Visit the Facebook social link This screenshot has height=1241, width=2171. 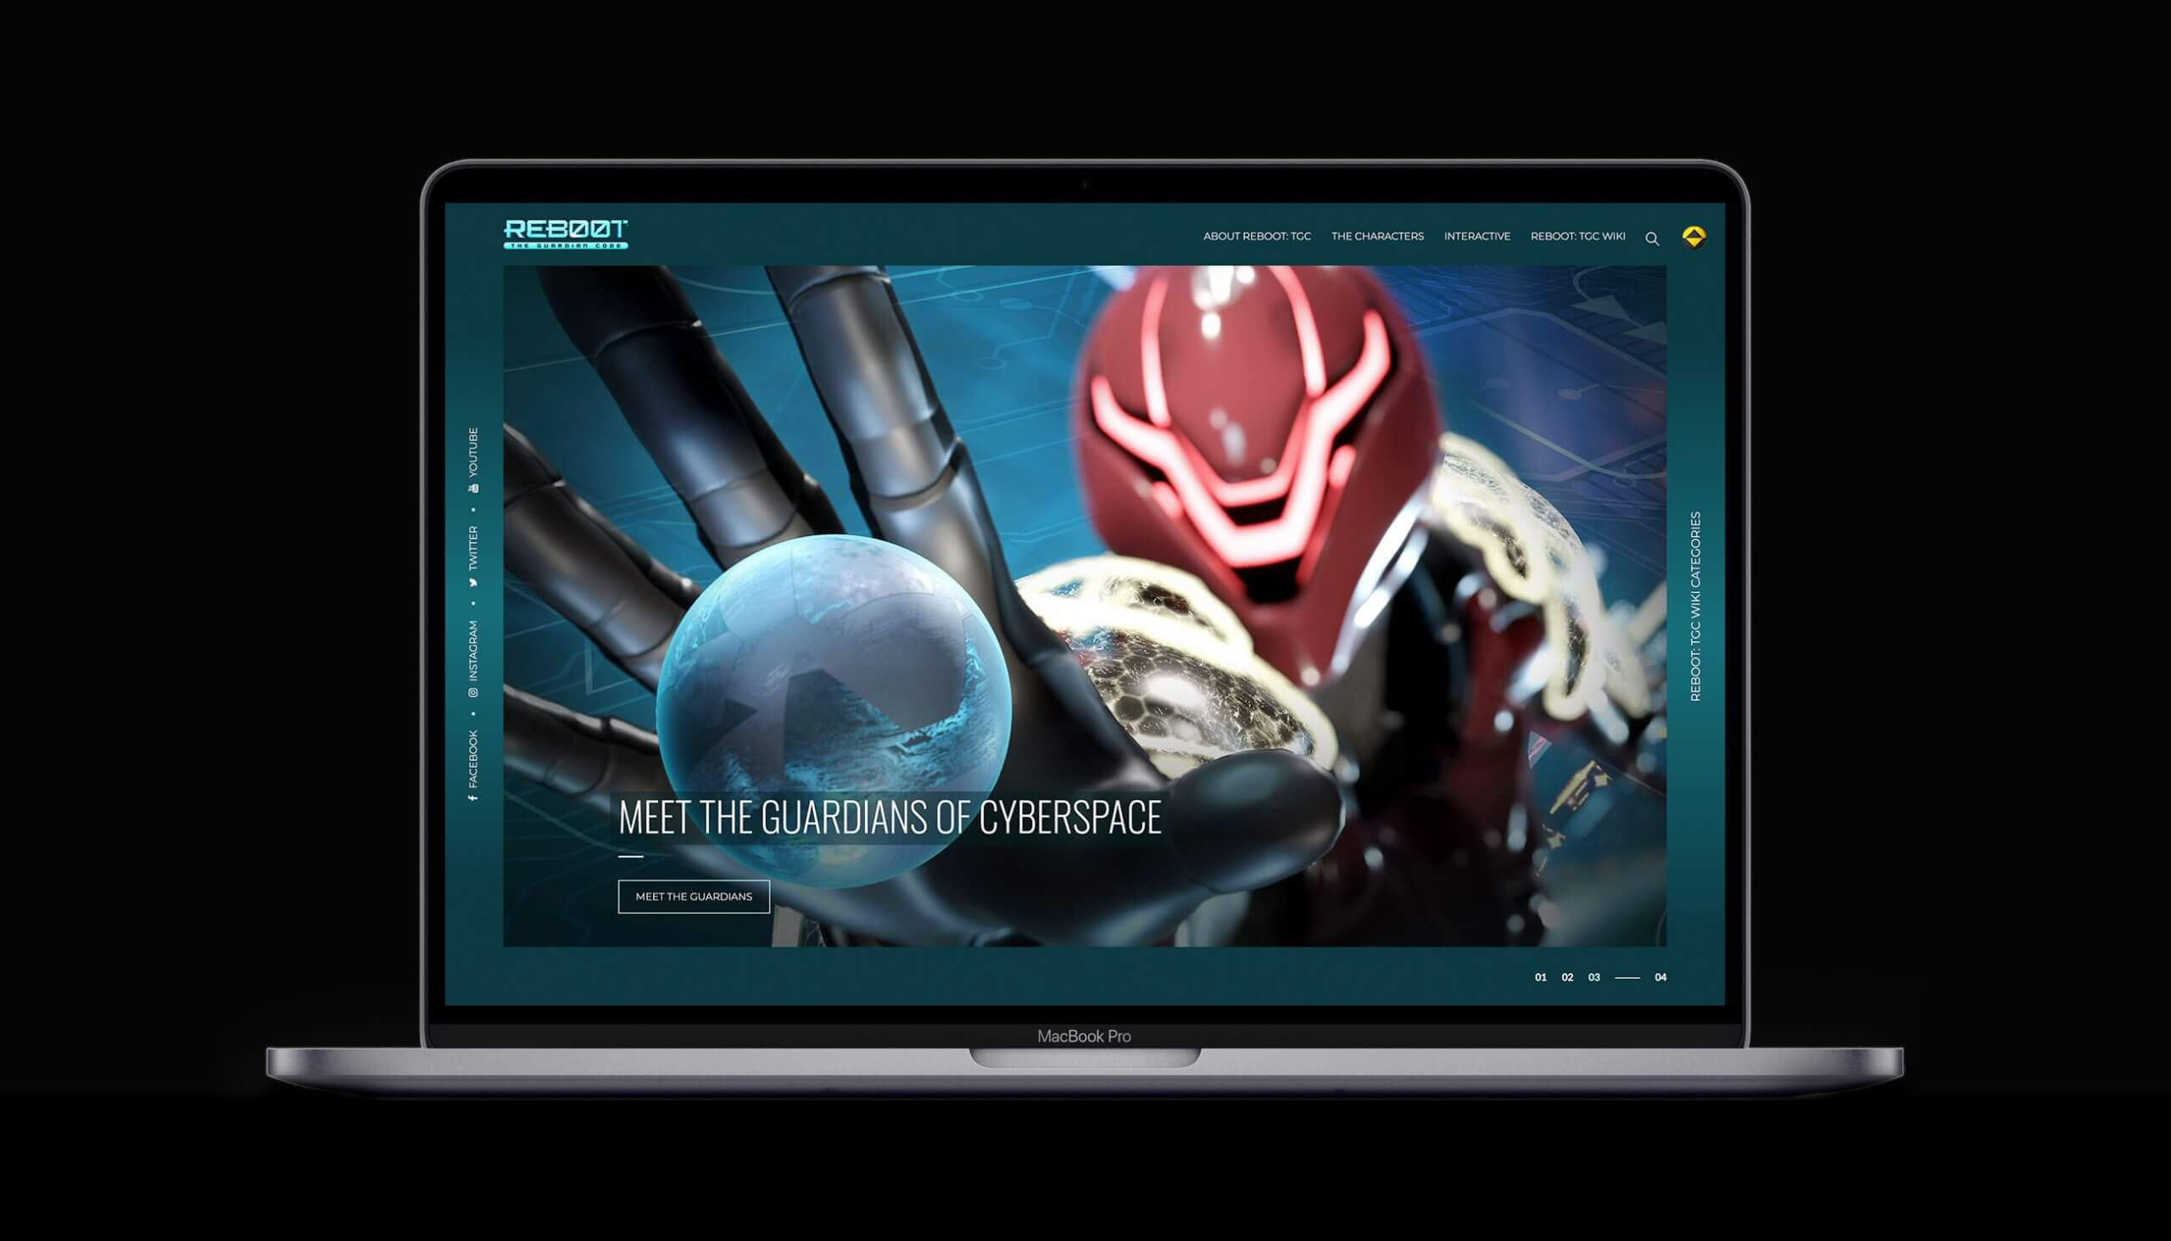pyautogui.click(x=473, y=765)
